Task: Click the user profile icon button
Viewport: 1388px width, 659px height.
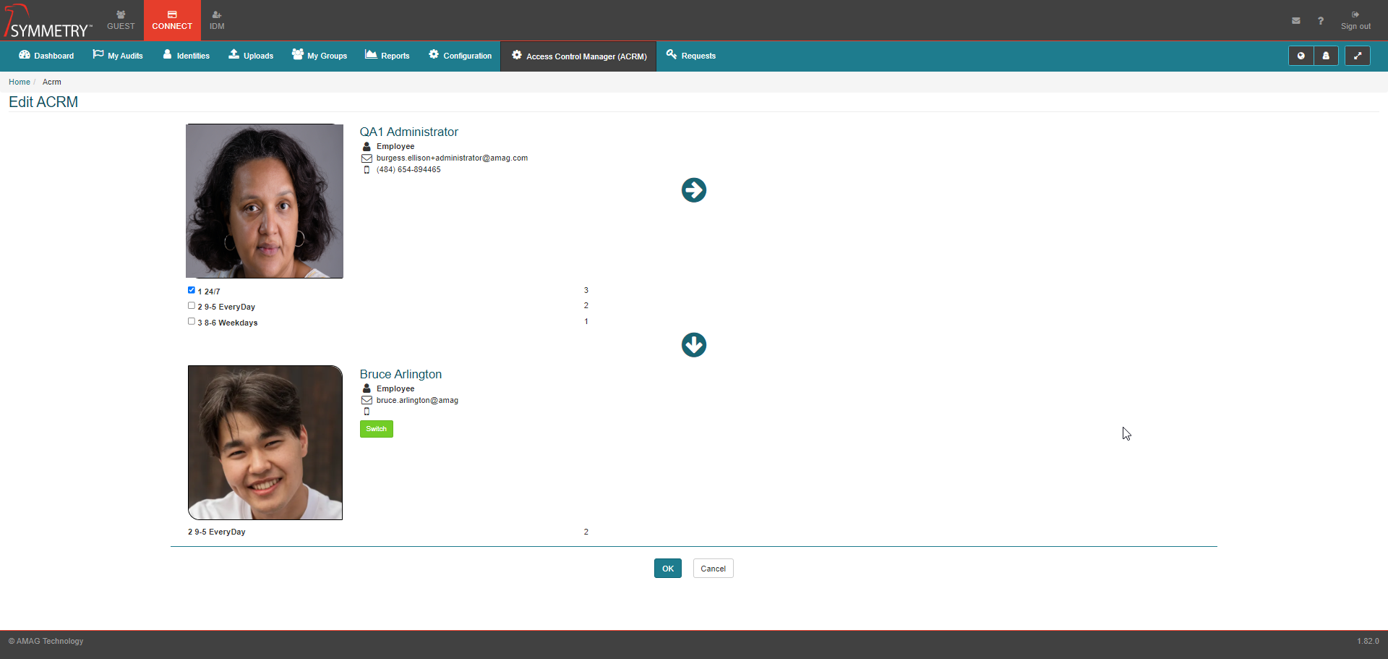Action: pos(1326,56)
